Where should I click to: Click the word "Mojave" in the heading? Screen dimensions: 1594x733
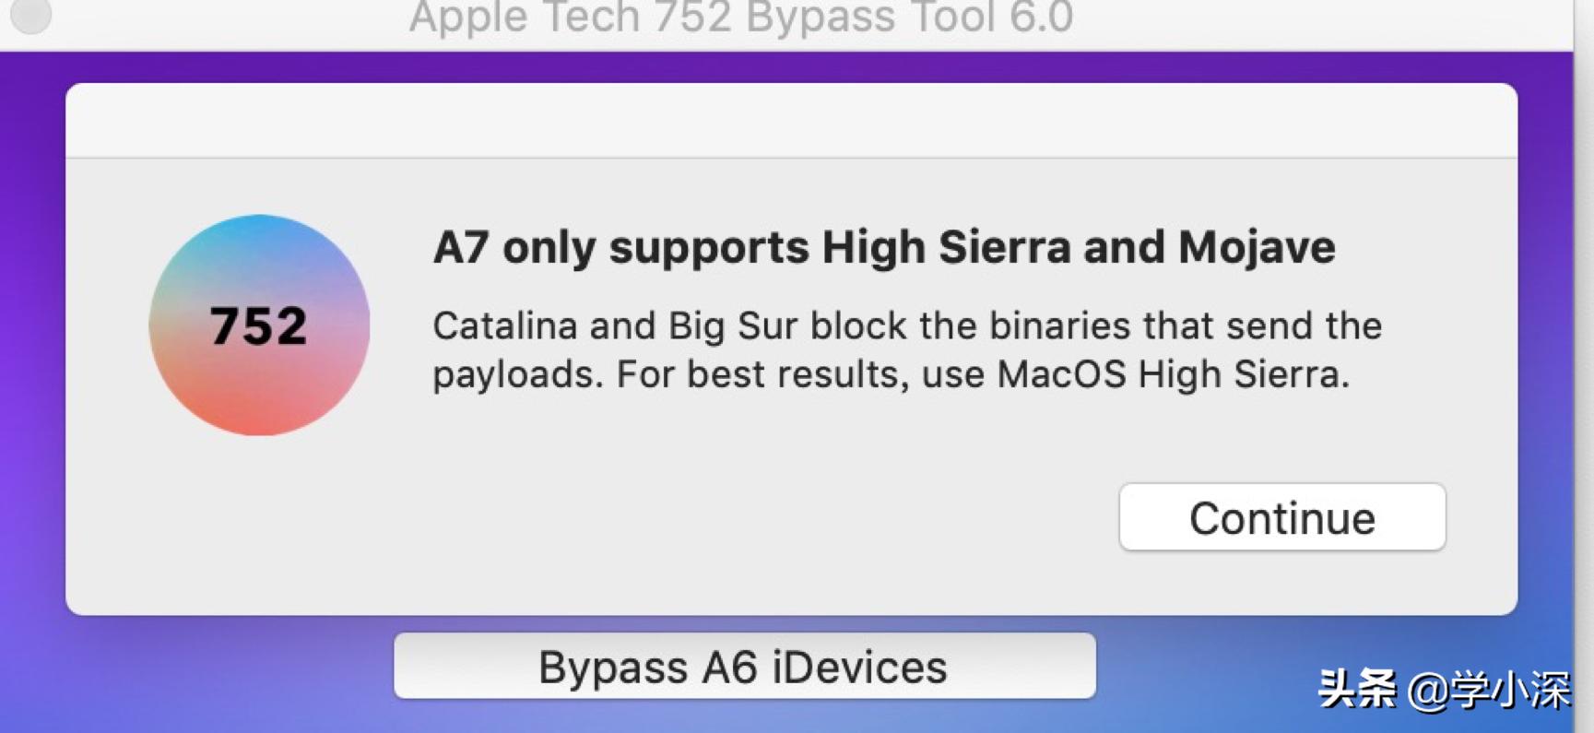1257,248
